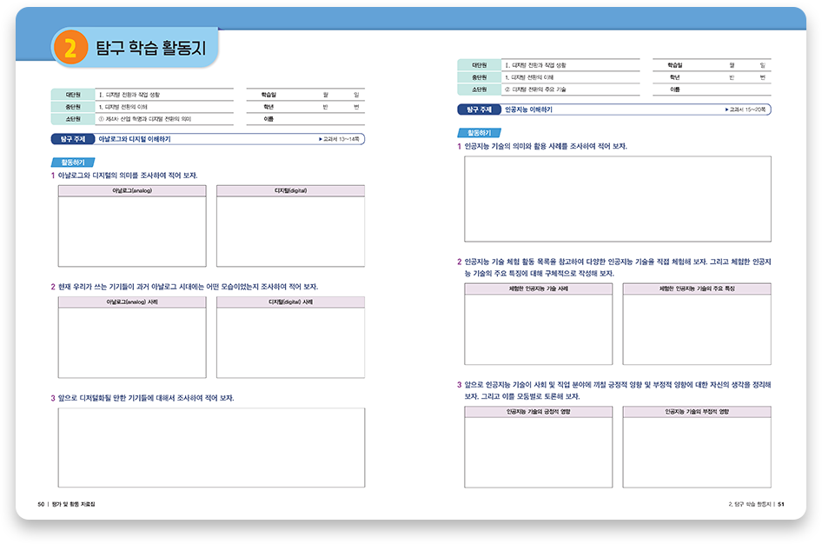Select question 2 about 인공지능 기술 체험 활동

click(x=618, y=268)
